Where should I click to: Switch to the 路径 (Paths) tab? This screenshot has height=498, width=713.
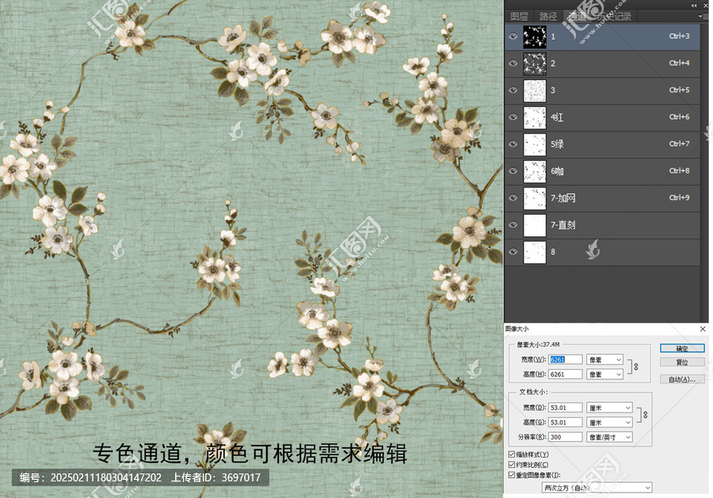(548, 17)
